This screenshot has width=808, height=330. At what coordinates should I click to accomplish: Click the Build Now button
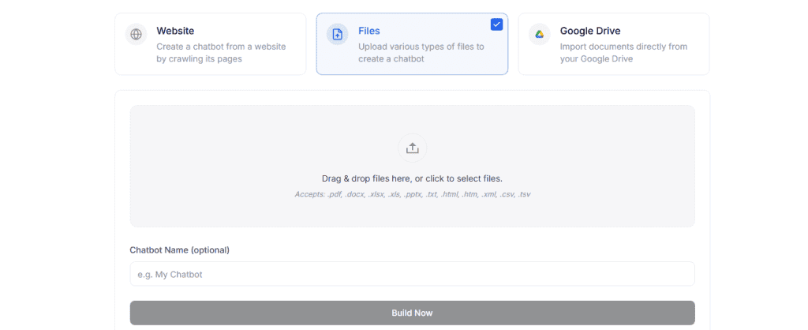pos(412,313)
